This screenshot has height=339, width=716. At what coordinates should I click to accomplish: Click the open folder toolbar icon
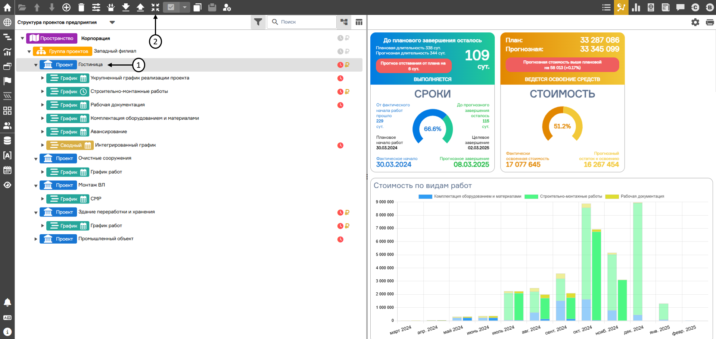point(22,7)
